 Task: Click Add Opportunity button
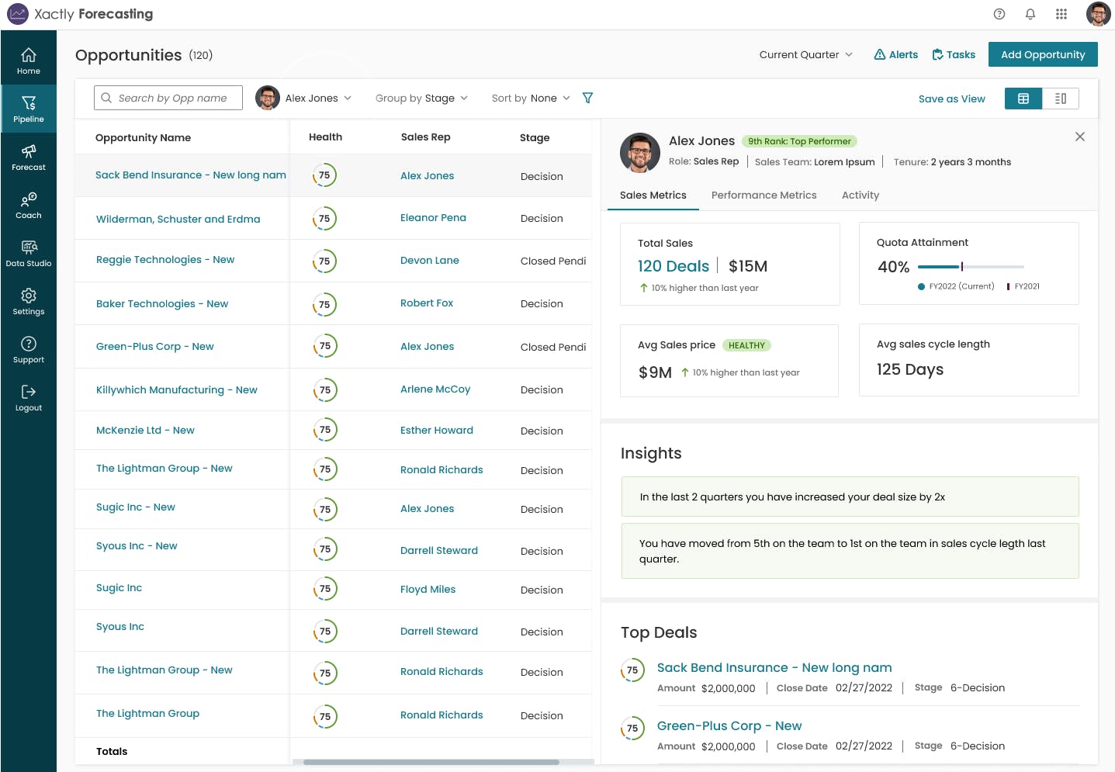point(1043,54)
